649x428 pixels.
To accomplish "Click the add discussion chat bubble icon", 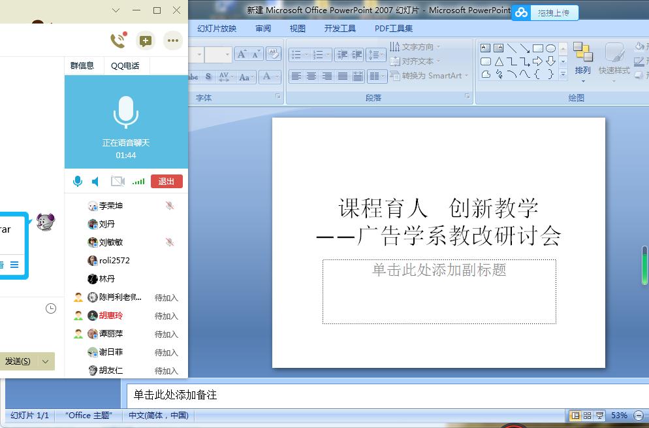I will coord(145,41).
